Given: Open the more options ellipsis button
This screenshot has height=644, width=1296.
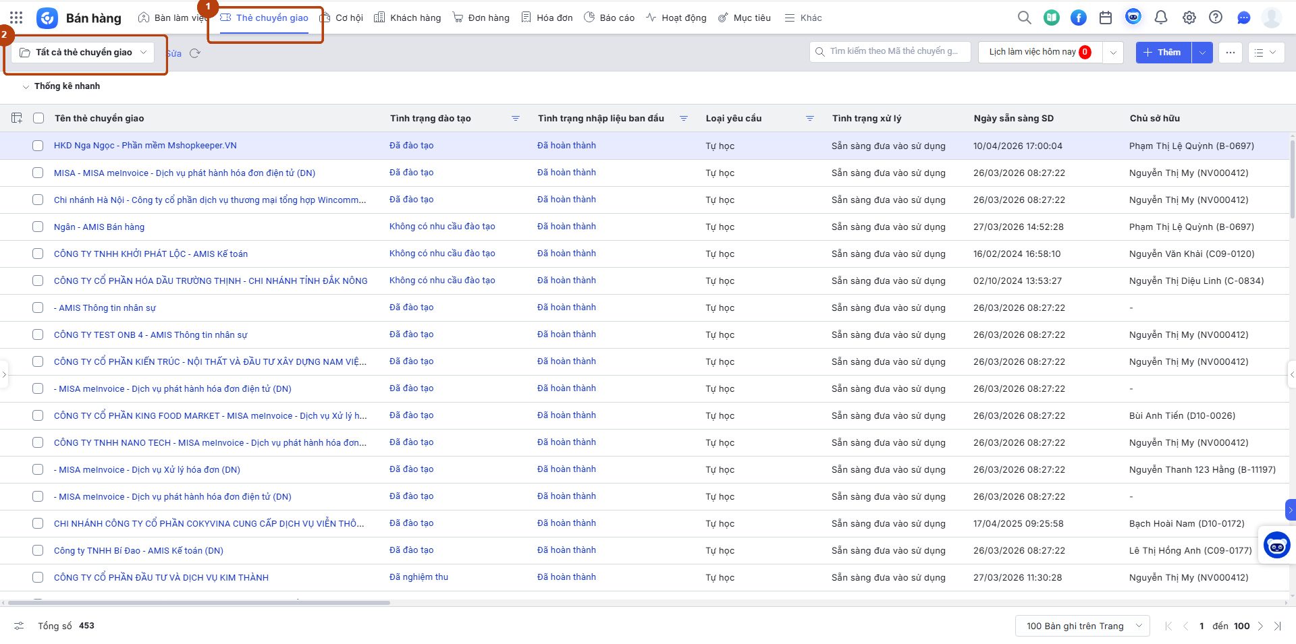Looking at the screenshot, I should point(1231,53).
